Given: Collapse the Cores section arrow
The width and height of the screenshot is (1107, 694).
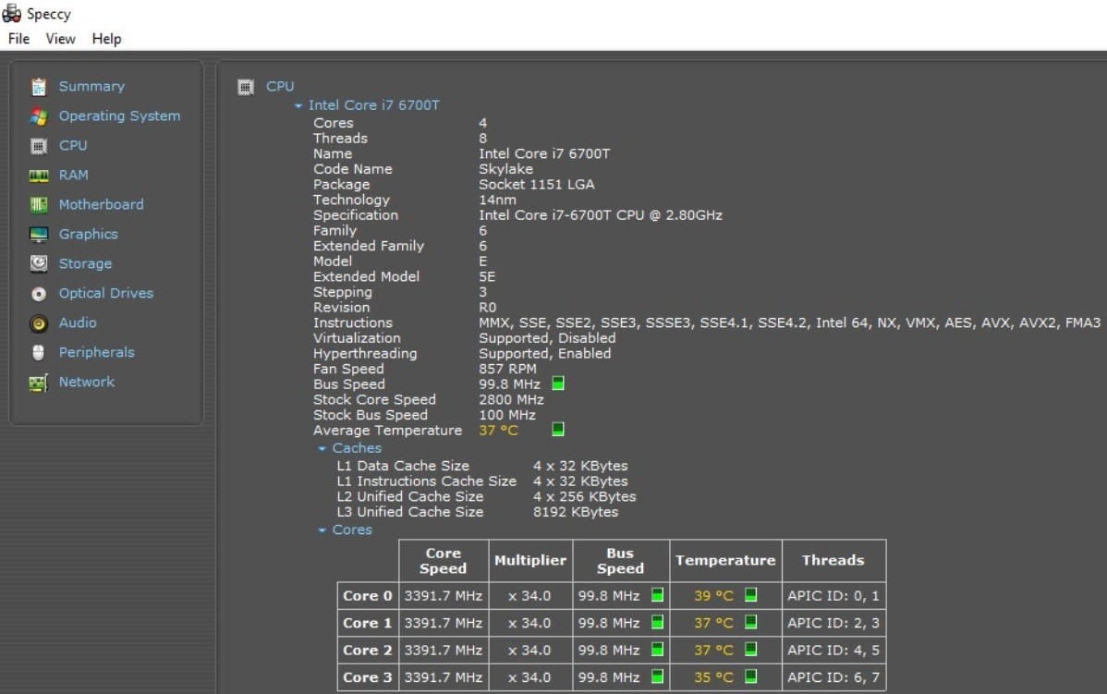Looking at the screenshot, I should 322,530.
